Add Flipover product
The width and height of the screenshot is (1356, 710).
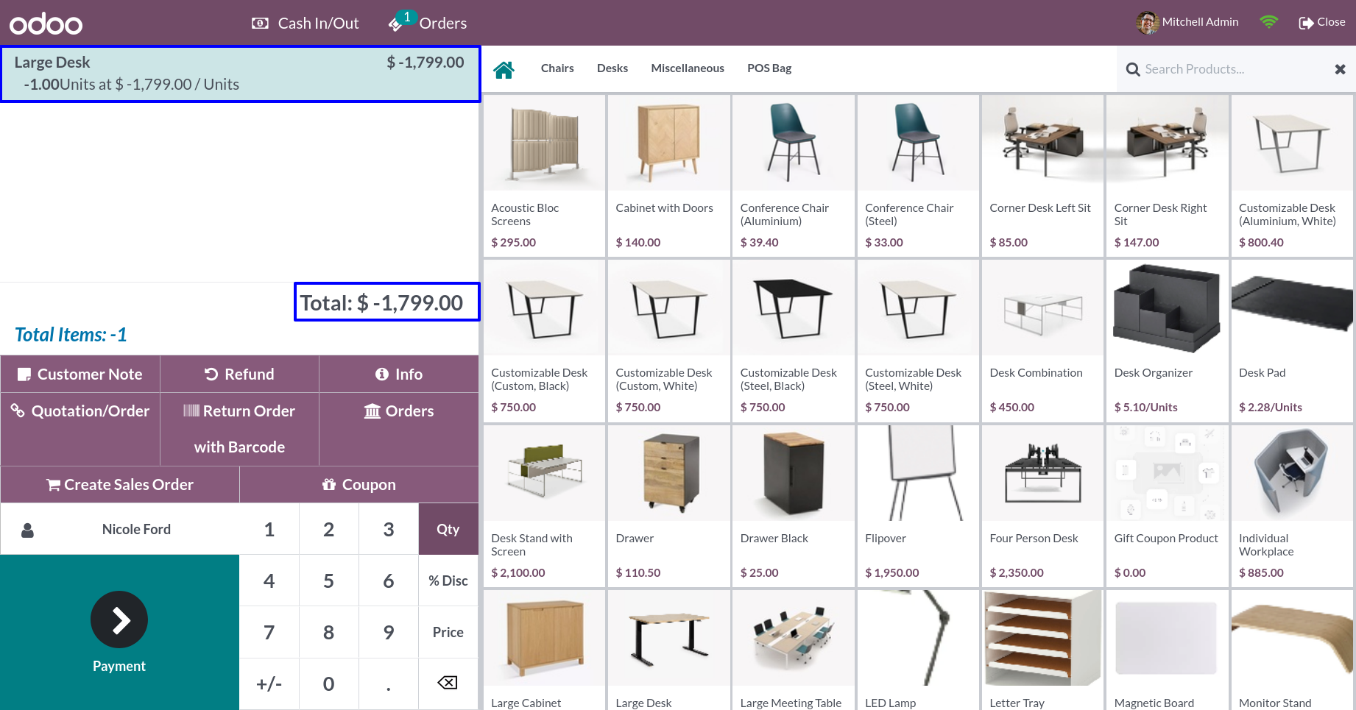click(x=918, y=506)
